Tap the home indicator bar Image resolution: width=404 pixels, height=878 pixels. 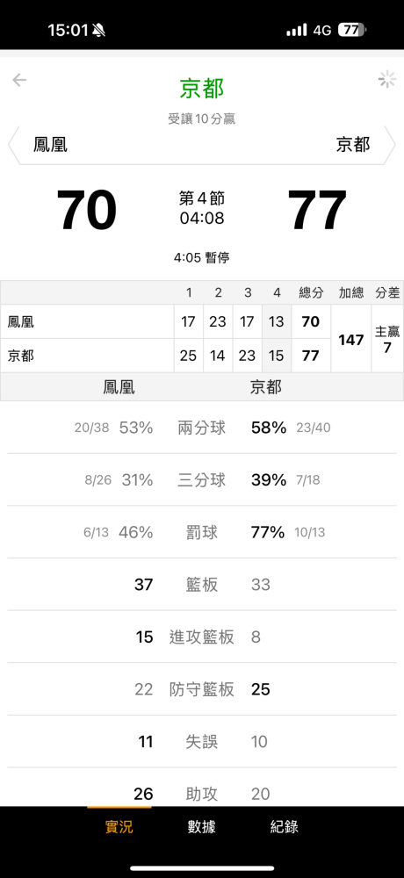pyautogui.click(x=202, y=868)
